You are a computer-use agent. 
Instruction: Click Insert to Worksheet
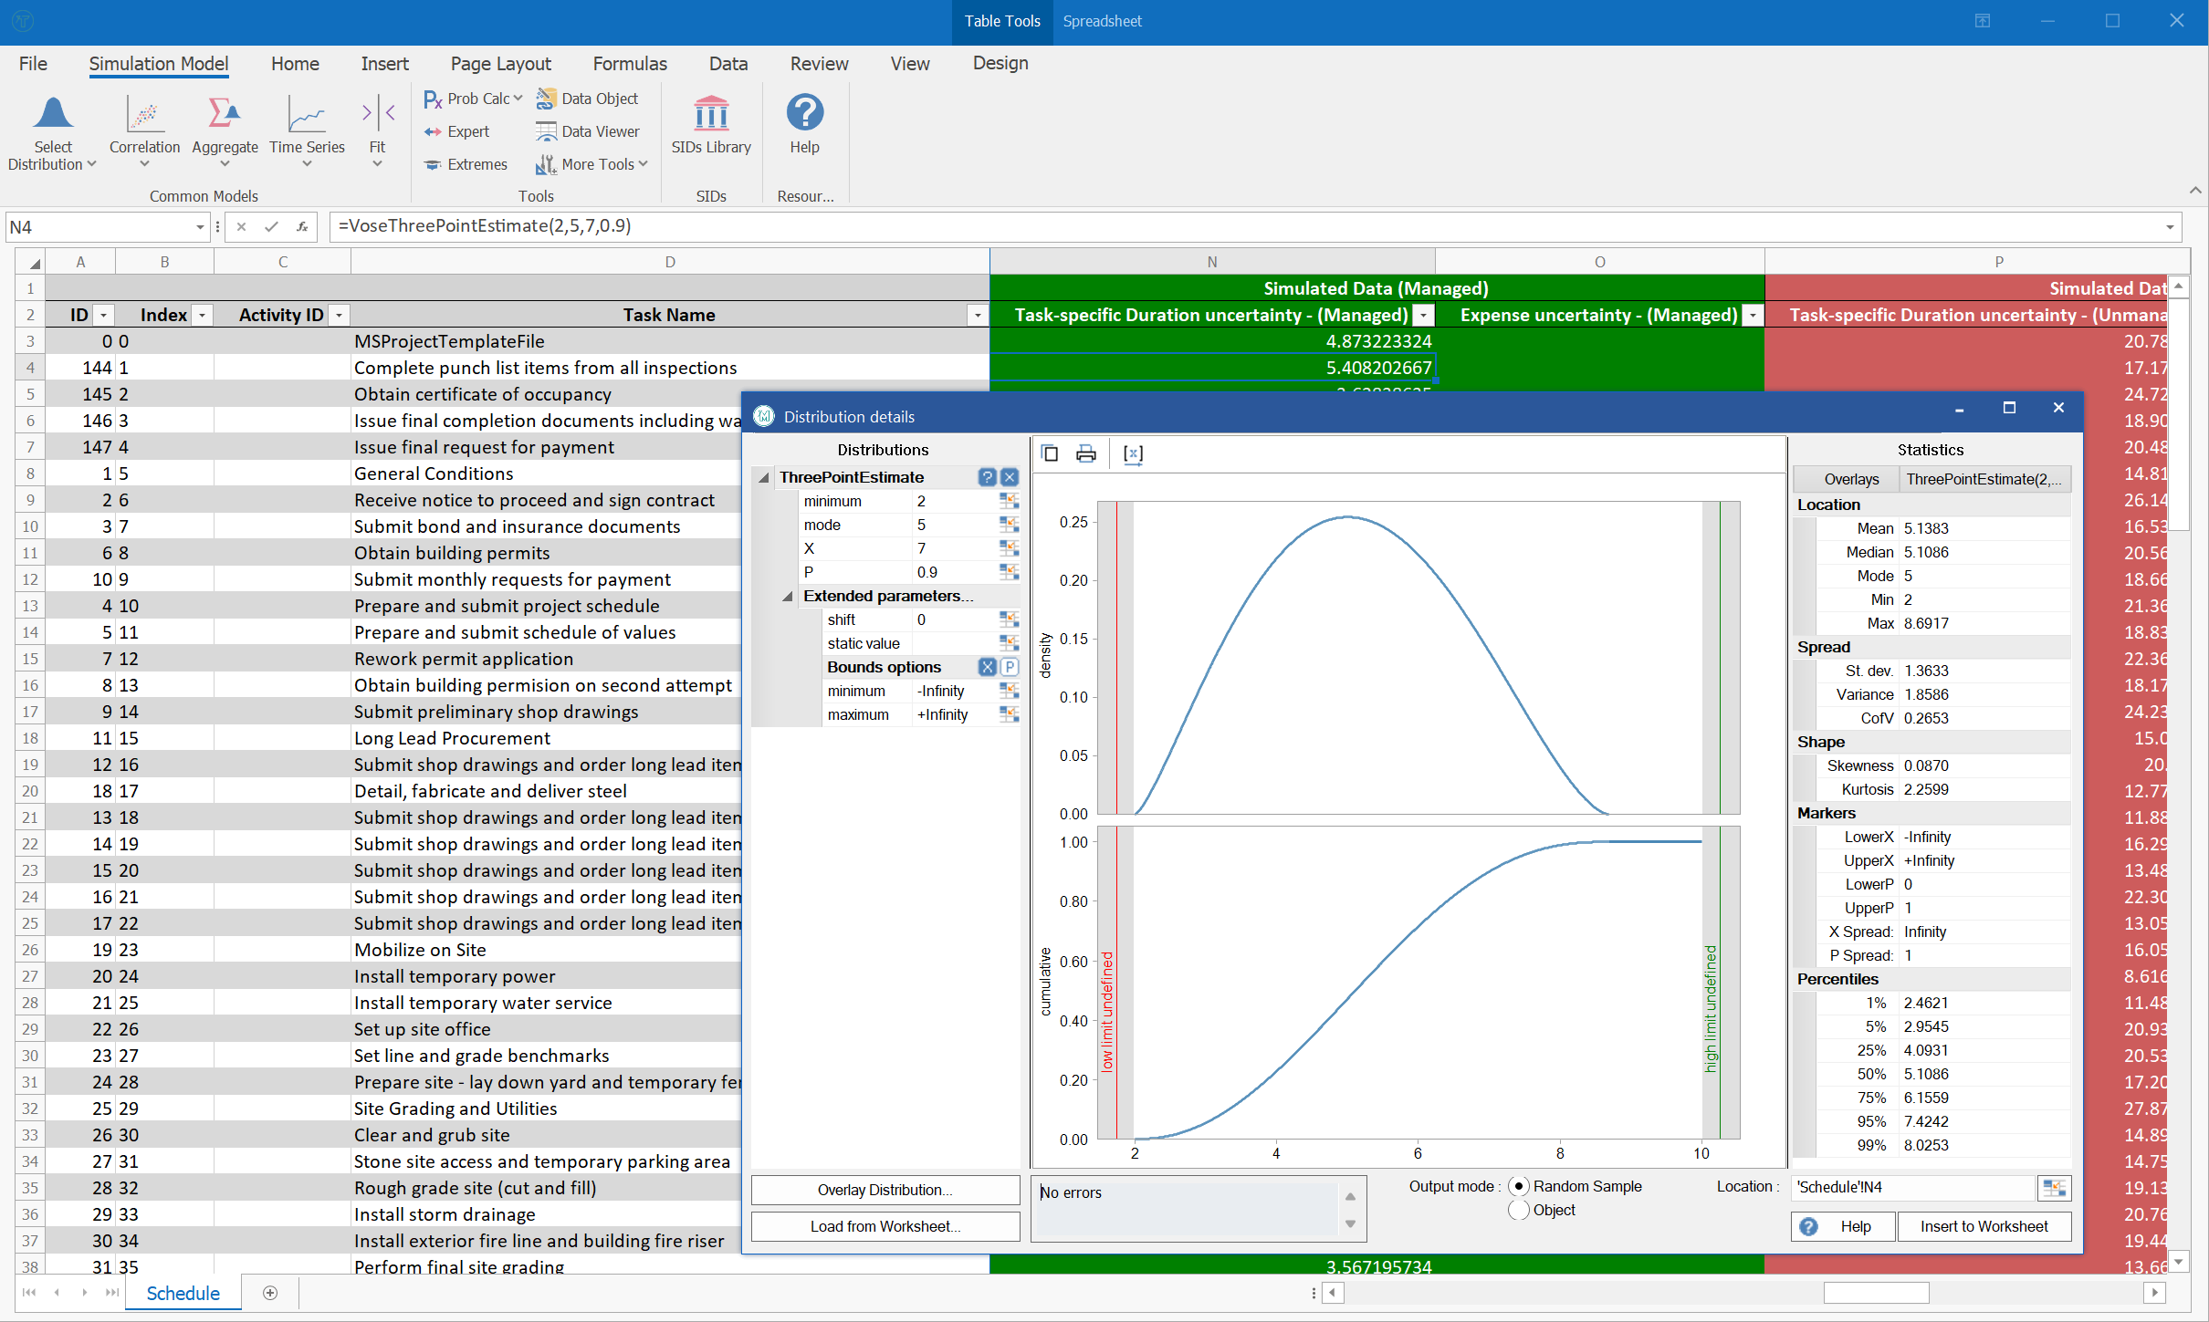click(x=1984, y=1226)
